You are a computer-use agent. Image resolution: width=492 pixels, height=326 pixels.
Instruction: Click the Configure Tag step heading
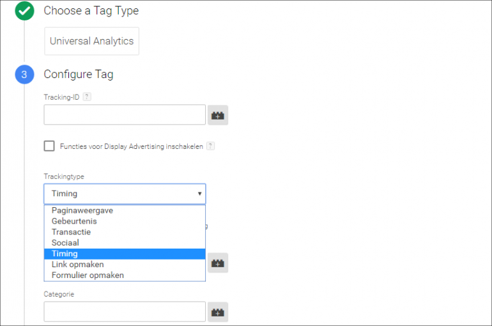(x=79, y=74)
